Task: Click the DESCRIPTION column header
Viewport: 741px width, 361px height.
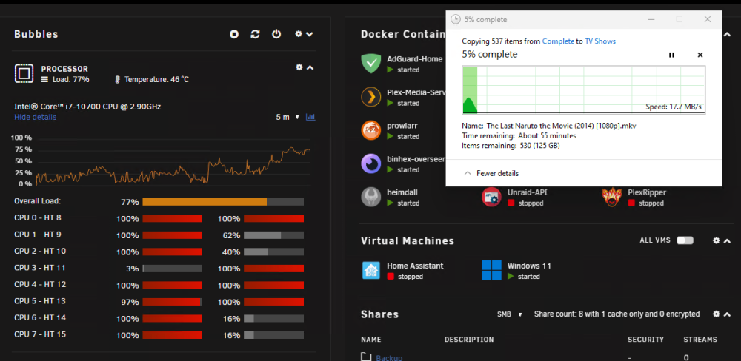Action: (x=469, y=340)
